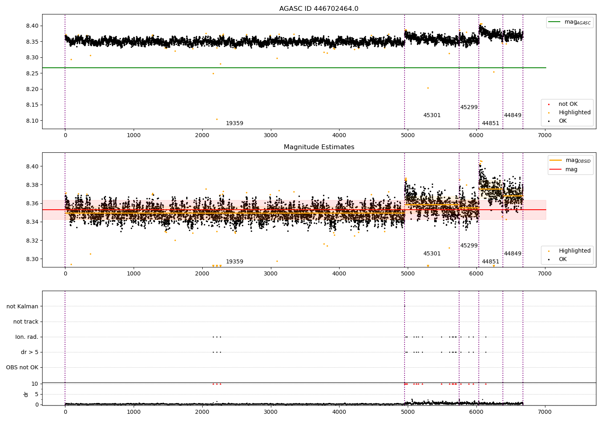Click the 'dr' axis label

coord(26,394)
